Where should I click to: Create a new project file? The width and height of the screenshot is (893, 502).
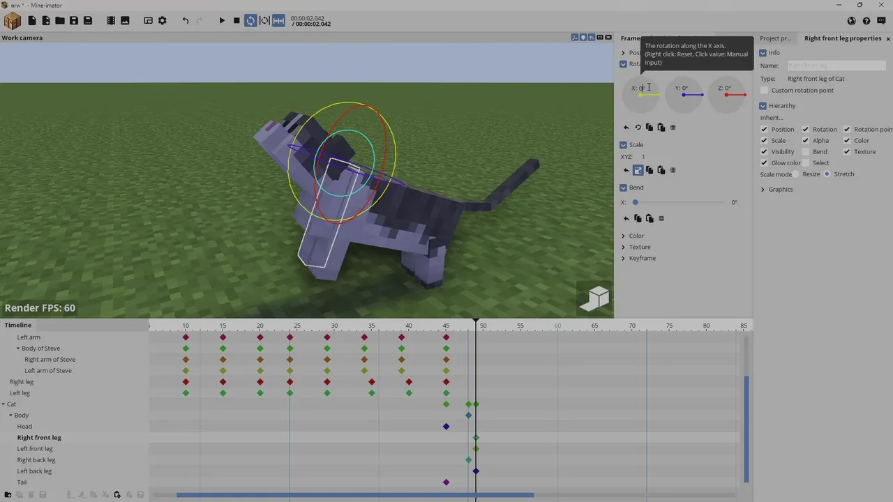pyautogui.click(x=32, y=21)
